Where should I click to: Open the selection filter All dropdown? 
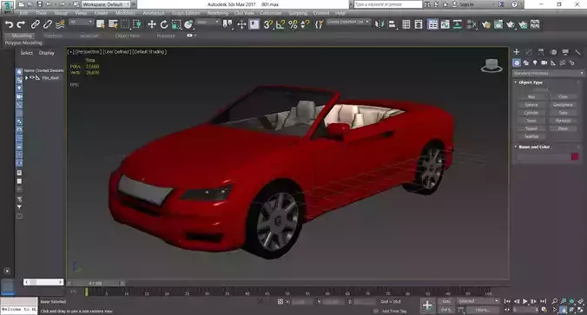[x=81, y=23]
